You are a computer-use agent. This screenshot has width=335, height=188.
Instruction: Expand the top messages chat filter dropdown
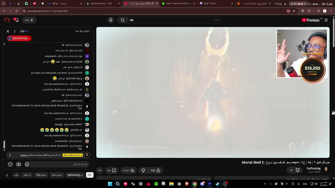pos(82,31)
